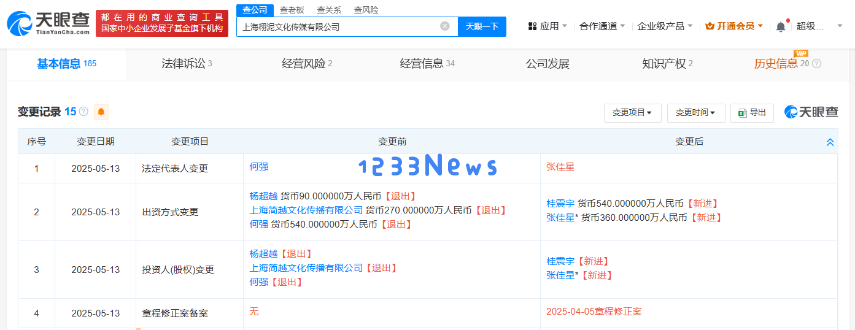The image size is (855, 330).
Task: Open the 基本信息 tab
Action: [66, 64]
